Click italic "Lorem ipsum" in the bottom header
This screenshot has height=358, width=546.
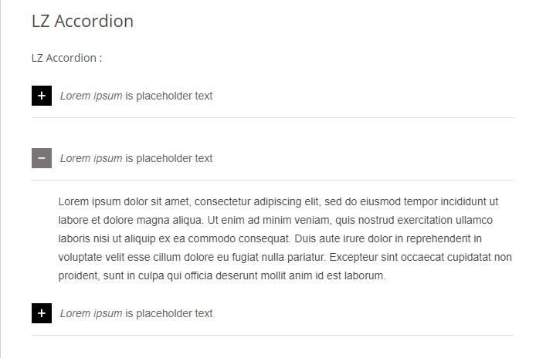91,313
